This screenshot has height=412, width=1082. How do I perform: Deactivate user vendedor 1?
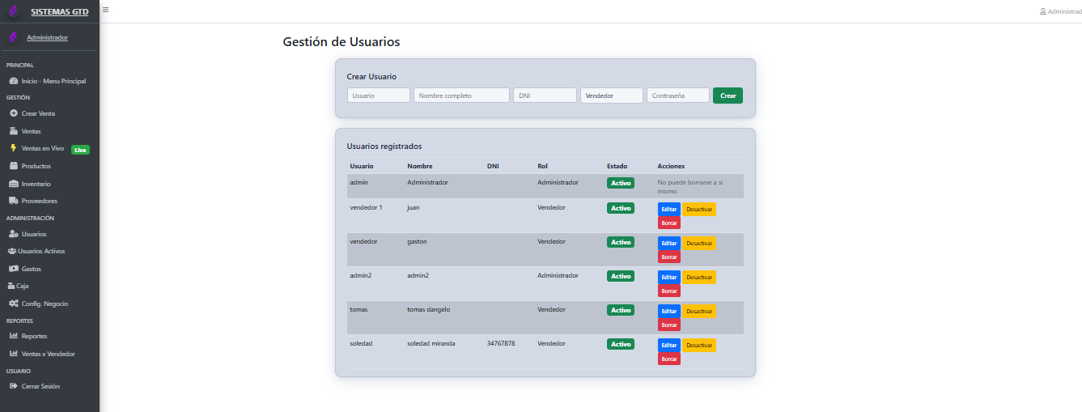coord(698,209)
